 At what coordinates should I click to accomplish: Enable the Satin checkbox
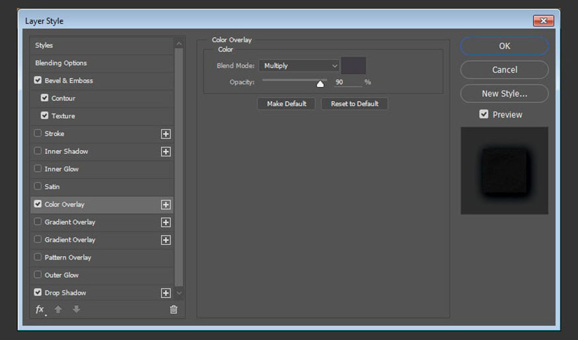(x=38, y=186)
